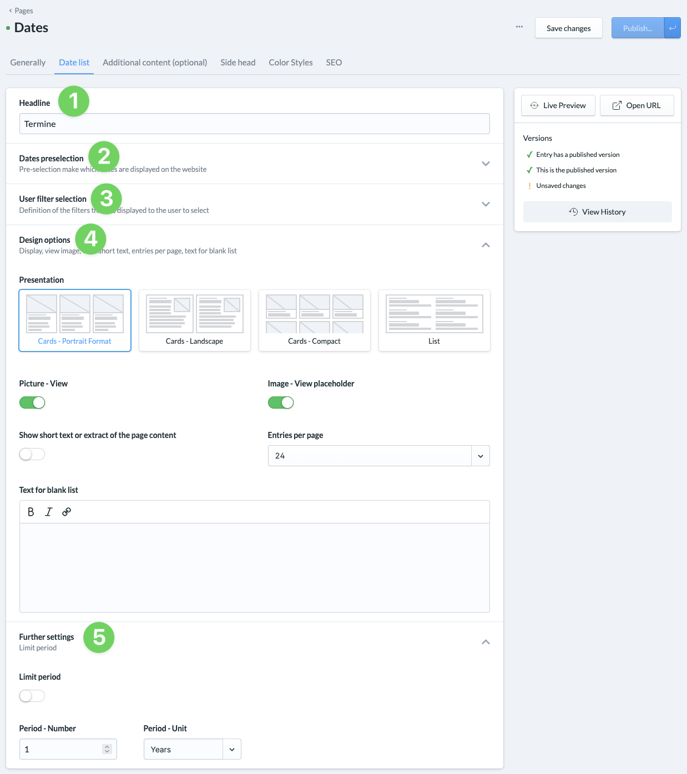
Task: Go to the SEO tab
Action: (x=334, y=63)
